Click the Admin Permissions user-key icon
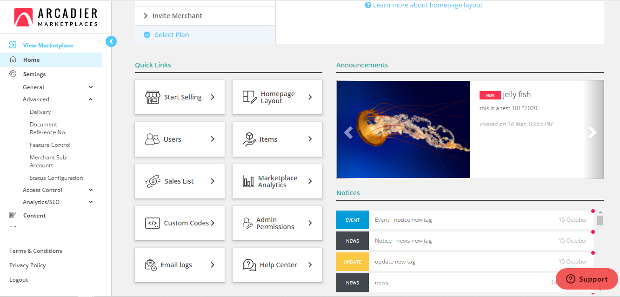Screen dimensions: 620x297 click(248, 223)
